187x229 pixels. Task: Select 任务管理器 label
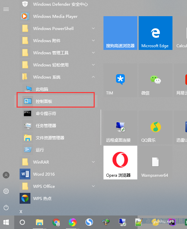[x=46, y=125]
